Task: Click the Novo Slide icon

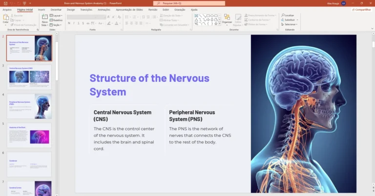Action: tap(45, 17)
